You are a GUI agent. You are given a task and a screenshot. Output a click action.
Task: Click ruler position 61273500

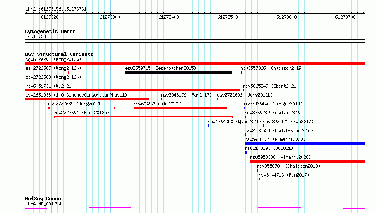pos(227,17)
